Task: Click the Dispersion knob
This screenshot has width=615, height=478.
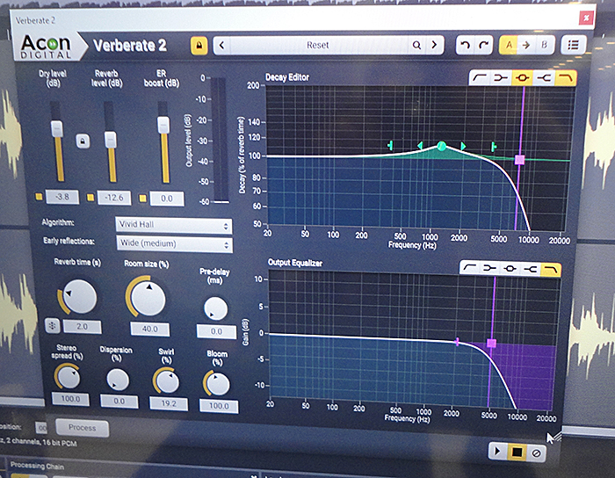Action: point(118,380)
